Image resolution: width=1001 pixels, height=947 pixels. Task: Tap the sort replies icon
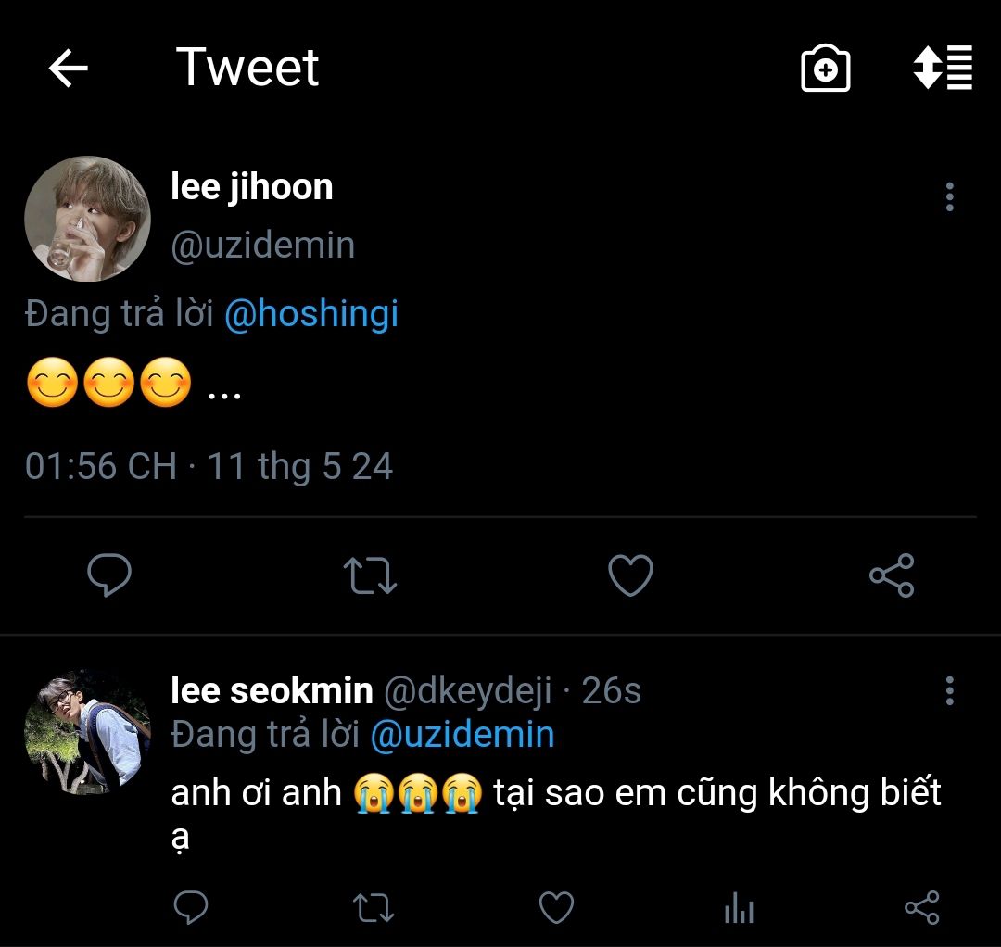coord(943,68)
